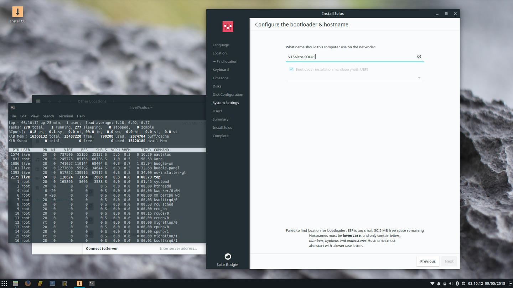Open the Edit menu in terminal
This screenshot has width=513, height=288.
click(23, 116)
